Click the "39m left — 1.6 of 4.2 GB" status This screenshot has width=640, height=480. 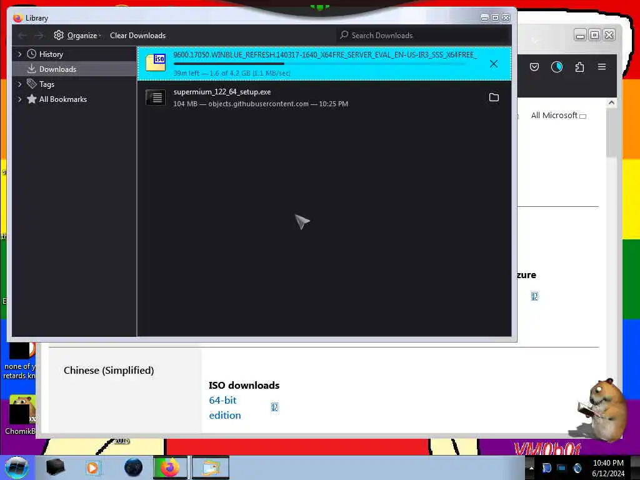pos(232,73)
